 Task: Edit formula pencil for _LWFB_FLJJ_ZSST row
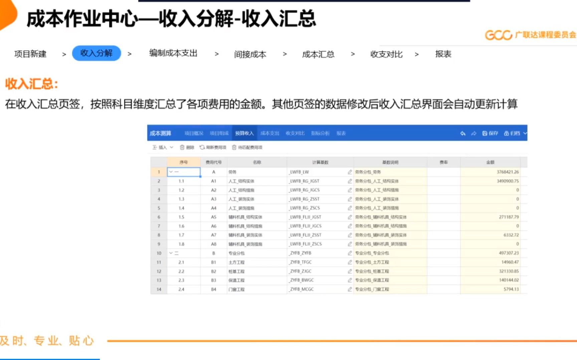pos(350,235)
